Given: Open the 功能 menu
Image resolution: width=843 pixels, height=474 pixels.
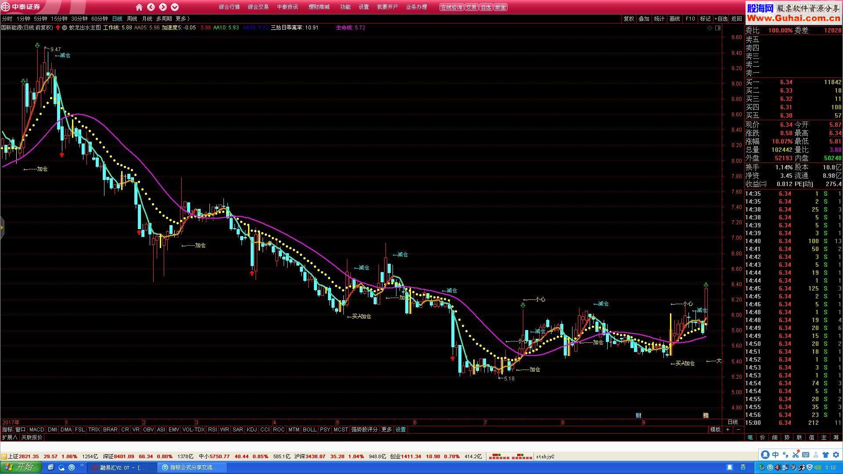Looking at the screenshot, I should (345, 7).
